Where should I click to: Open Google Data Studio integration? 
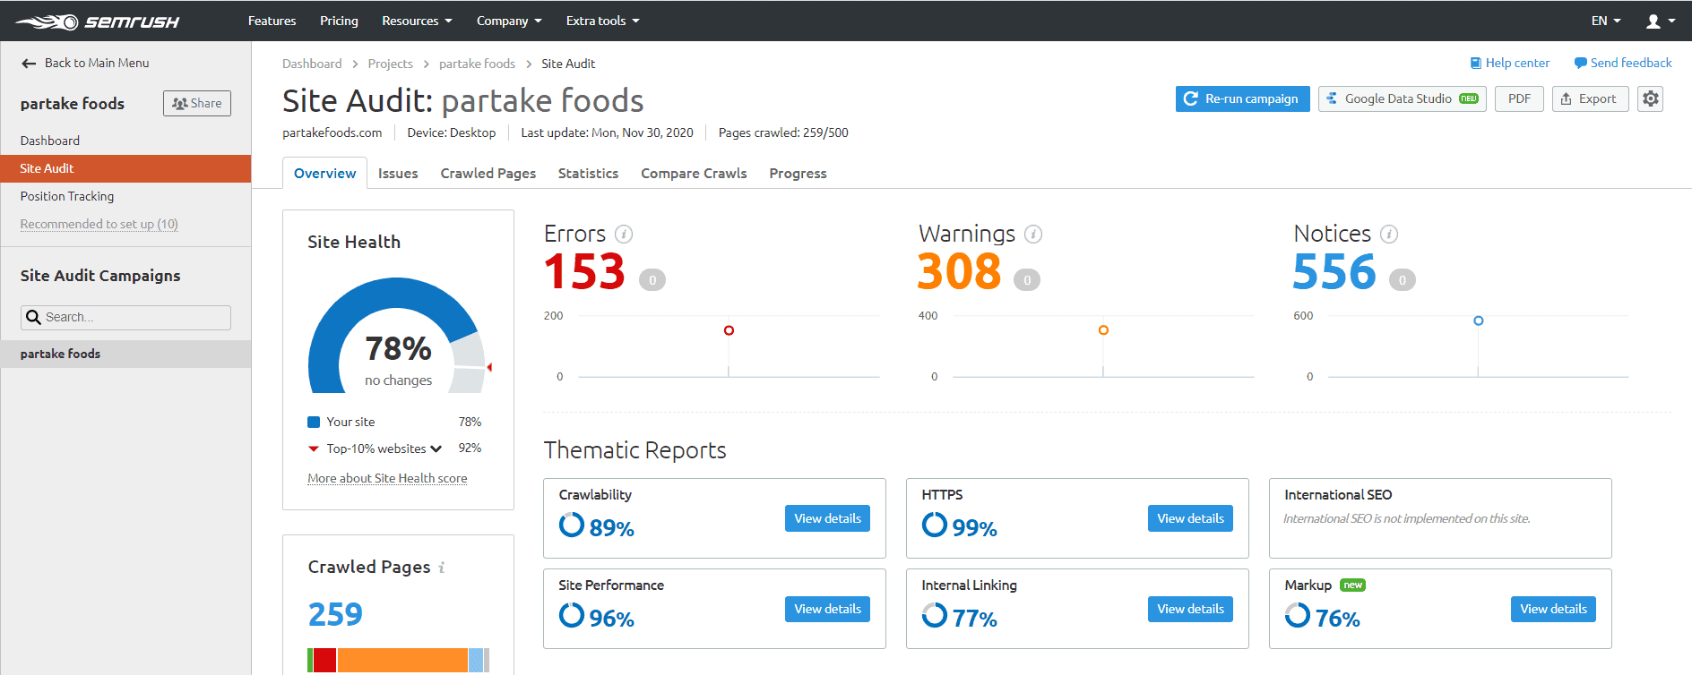(1402, 98)
